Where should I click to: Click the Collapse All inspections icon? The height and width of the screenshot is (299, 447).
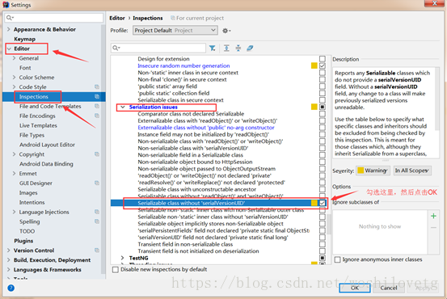point(238,48)
